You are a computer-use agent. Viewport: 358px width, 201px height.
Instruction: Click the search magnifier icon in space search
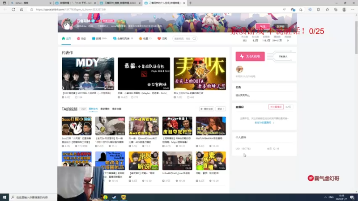click(x=194, y=38)
